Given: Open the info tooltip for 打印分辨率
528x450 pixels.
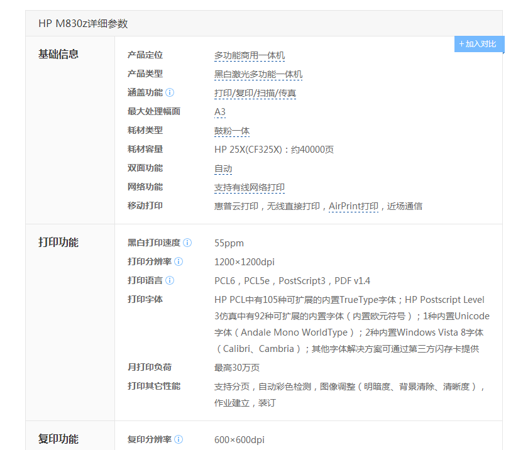Looking at the screenshot, I should [179, 261].
